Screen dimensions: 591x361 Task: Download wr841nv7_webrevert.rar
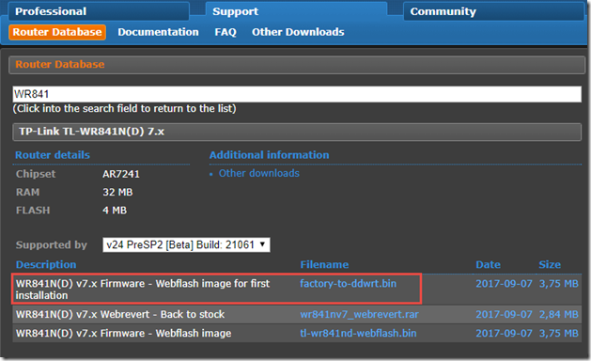pyautogui.click(x=359, y=314)
